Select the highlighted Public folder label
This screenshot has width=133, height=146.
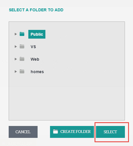[x=37, y=34]
